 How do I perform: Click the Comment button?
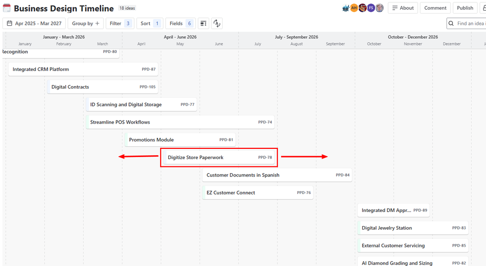tap(435, 8)
